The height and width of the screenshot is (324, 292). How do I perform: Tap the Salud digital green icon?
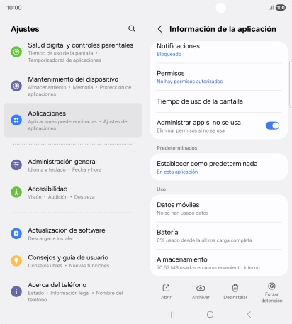click(x=16, y=52)
